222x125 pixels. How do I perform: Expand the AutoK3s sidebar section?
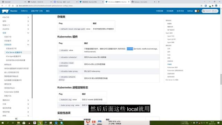click(x=28, y=29)
